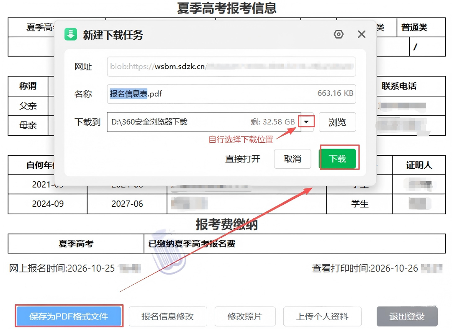Click the 网址 label
Screen dimensions: 452x329
pos(83,67)
